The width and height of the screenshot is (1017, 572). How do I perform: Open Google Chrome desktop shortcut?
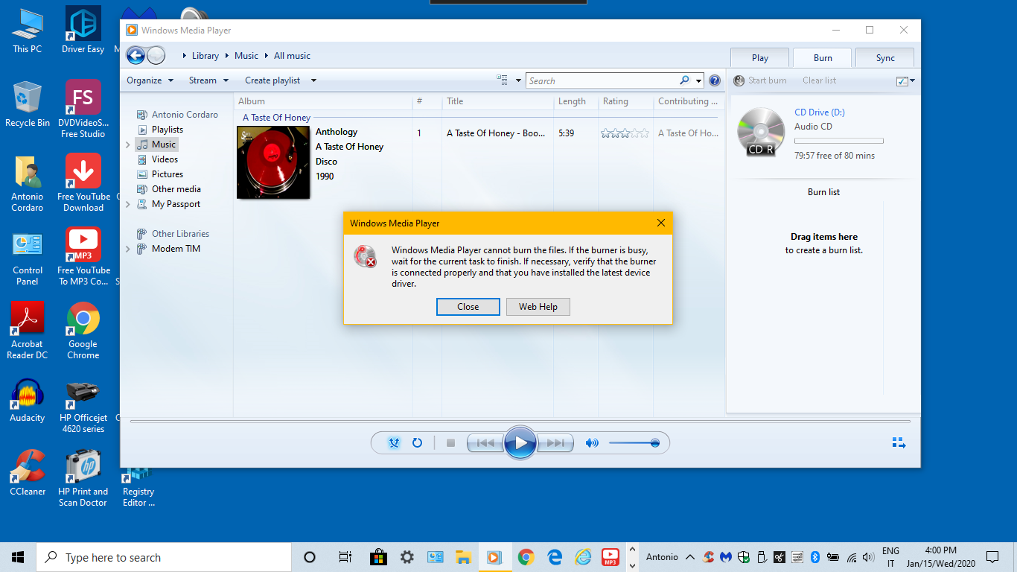83,331
